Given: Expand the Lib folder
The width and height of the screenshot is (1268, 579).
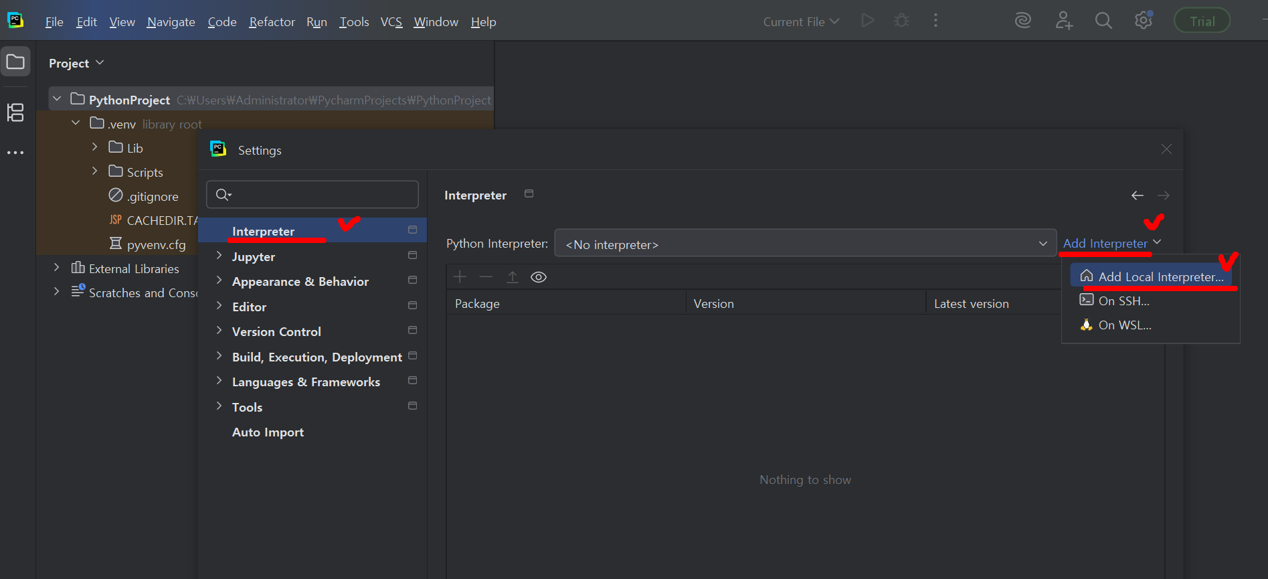Looking at the screenshot, I should pos(94,147).
